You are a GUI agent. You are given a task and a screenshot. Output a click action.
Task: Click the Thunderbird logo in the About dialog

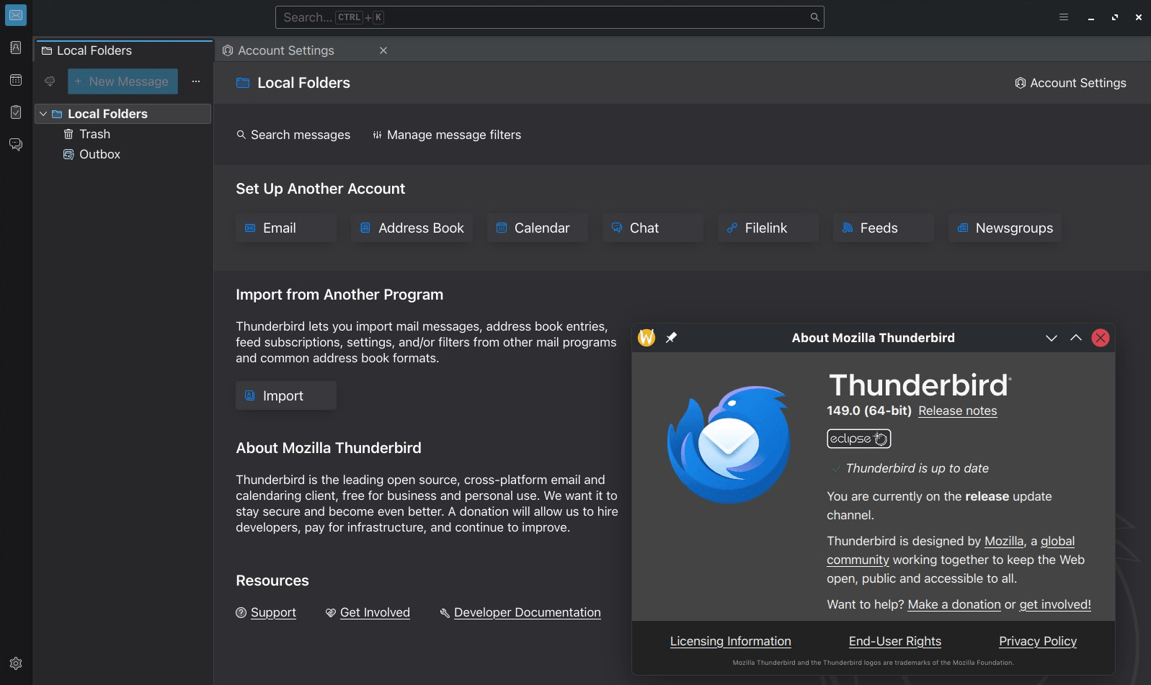[729, 444]
